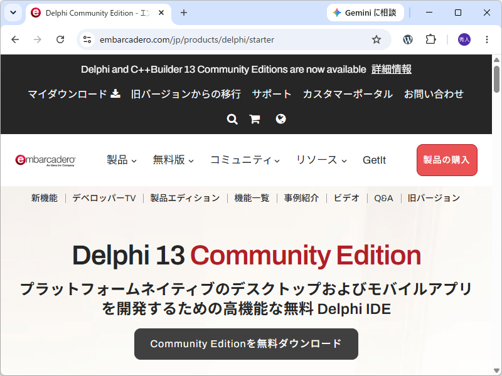Click the address bar URL field

coord(233,39)
